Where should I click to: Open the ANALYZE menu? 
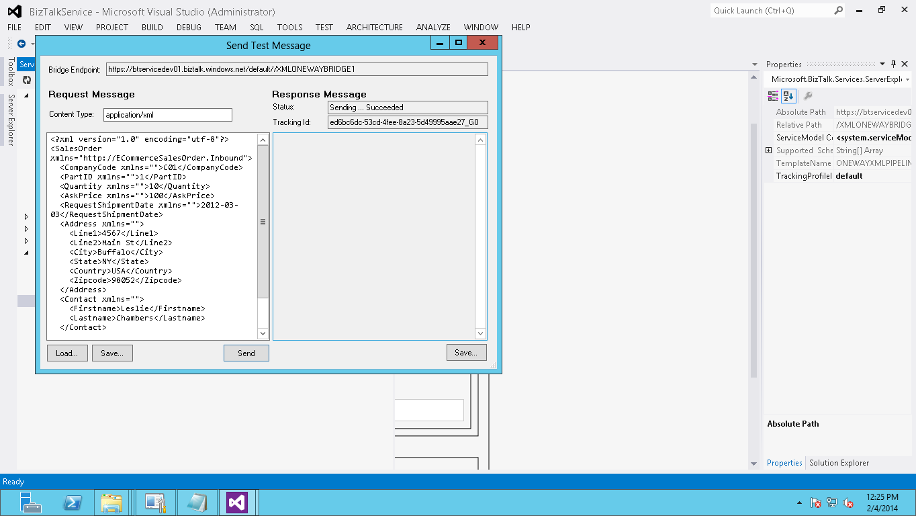click(433, 28)
